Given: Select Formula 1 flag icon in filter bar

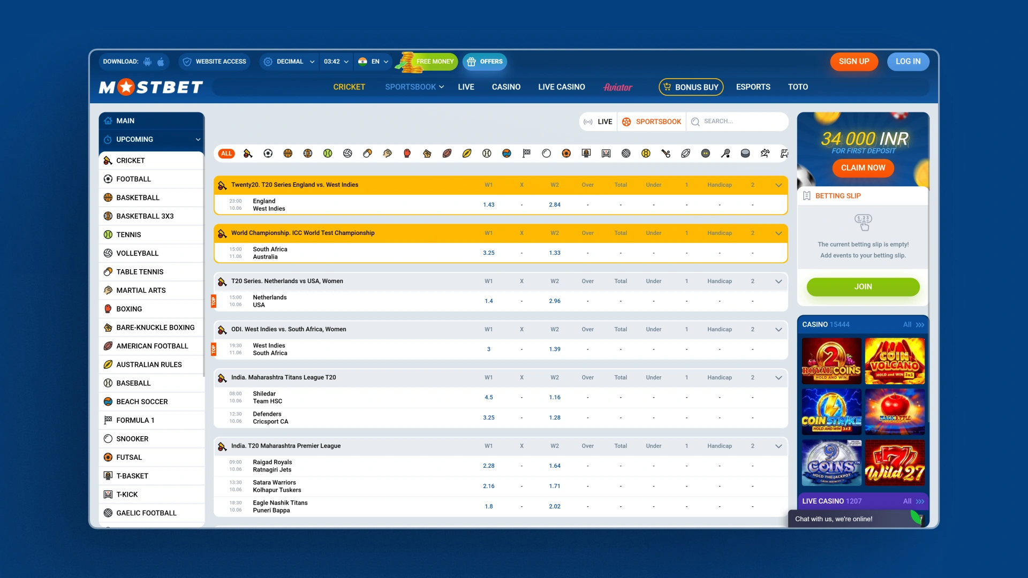Looking at the screenshot, I should (x=527, y=154).
